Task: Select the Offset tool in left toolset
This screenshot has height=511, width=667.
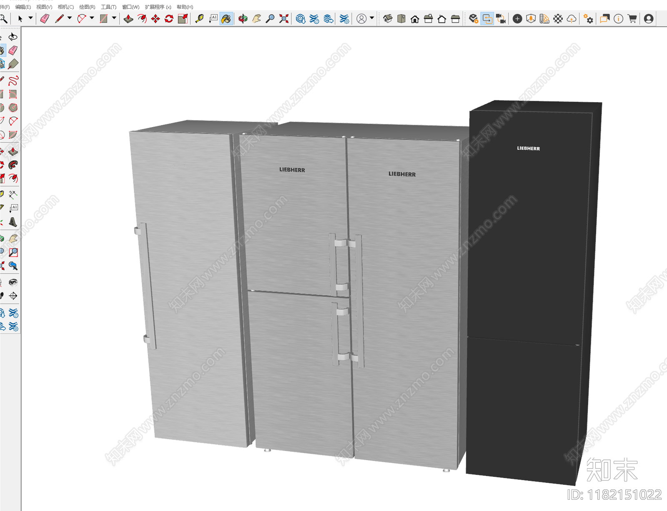Action: pyautogui.click(x=13, y=178)
